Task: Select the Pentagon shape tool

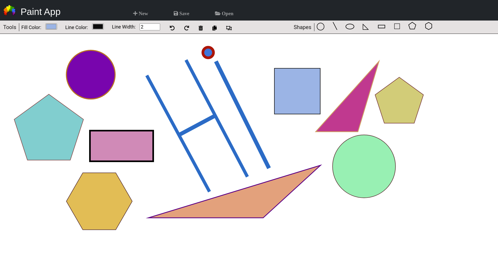Action: coord(412,26)
